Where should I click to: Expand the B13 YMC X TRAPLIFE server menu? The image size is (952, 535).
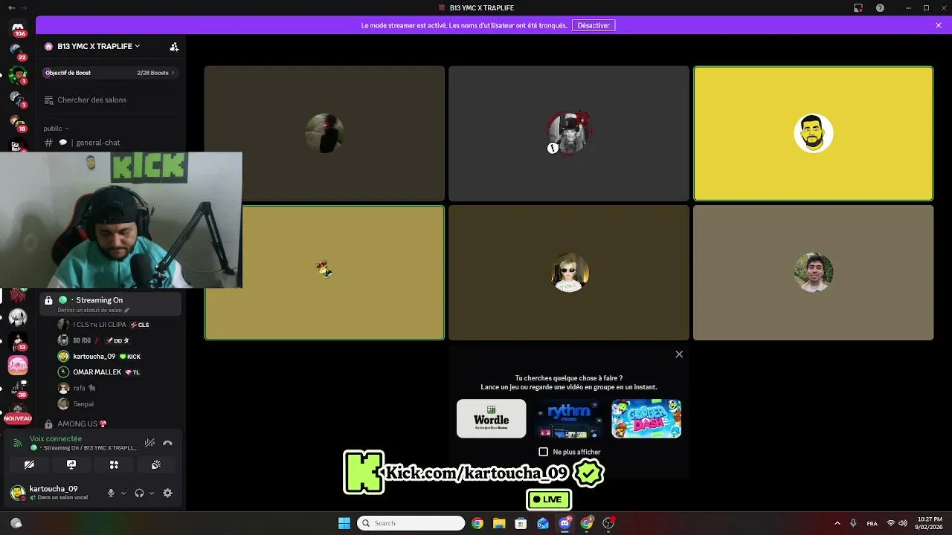[x=99, y=46]
